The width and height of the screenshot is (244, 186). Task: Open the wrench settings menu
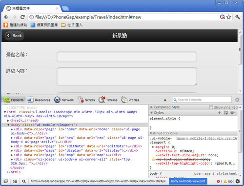point(238,17)
